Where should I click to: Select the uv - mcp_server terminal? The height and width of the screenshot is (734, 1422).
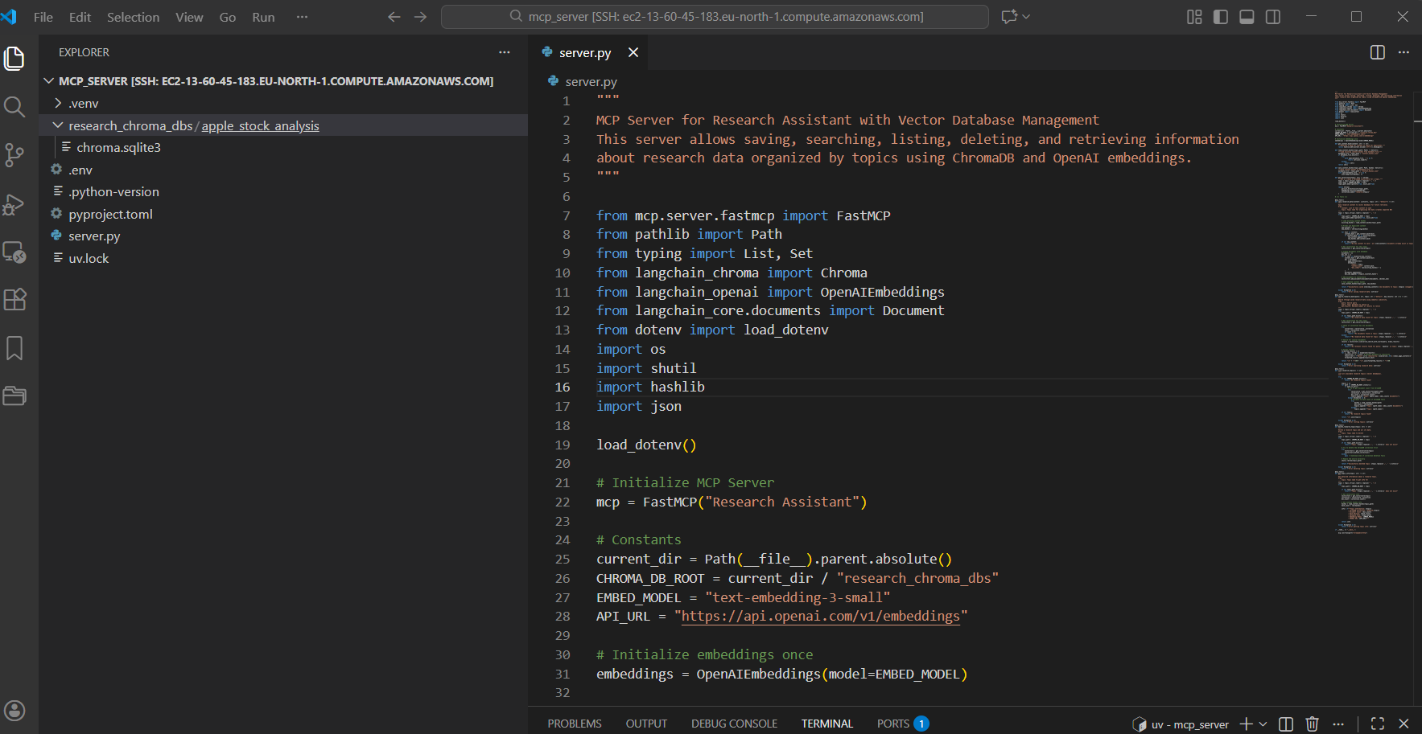click(x=1181, y=724)
